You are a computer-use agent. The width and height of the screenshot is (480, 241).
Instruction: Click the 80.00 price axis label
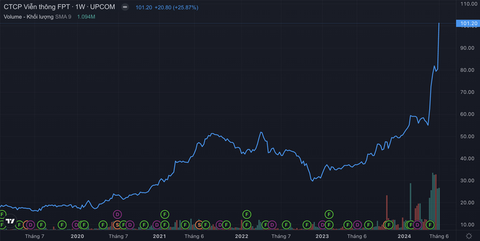pyautogui.click(x=467, y=70)
